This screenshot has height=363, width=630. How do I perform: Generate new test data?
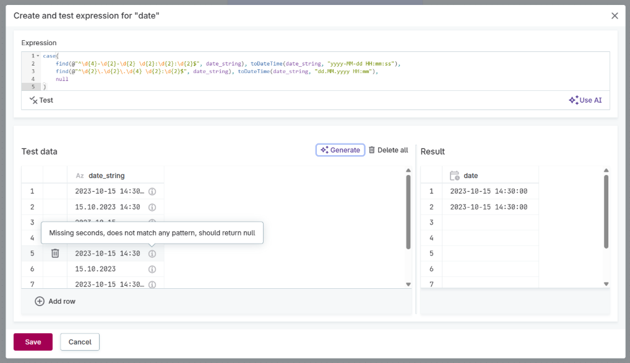click(340, 150)
